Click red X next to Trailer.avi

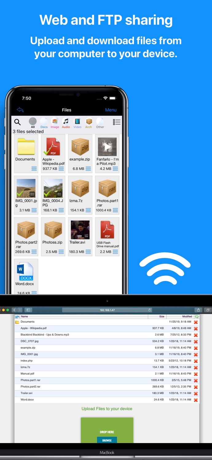point(196,393)
